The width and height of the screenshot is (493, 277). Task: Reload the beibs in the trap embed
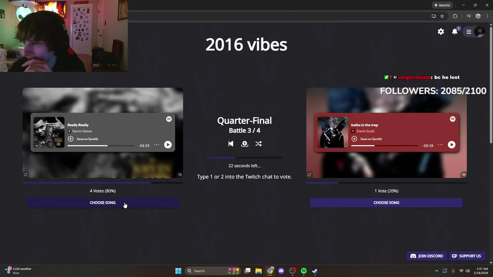(309, 175)
